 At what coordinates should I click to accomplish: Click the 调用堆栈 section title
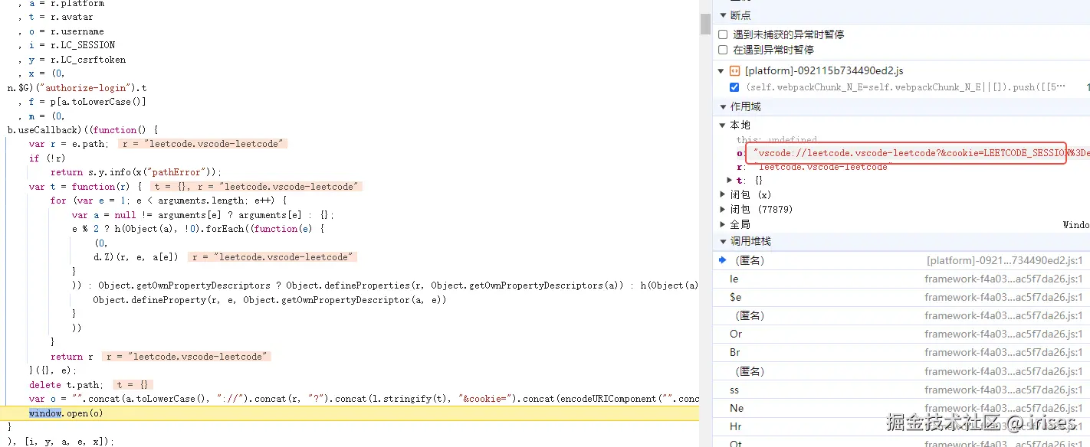coord(750,241)
